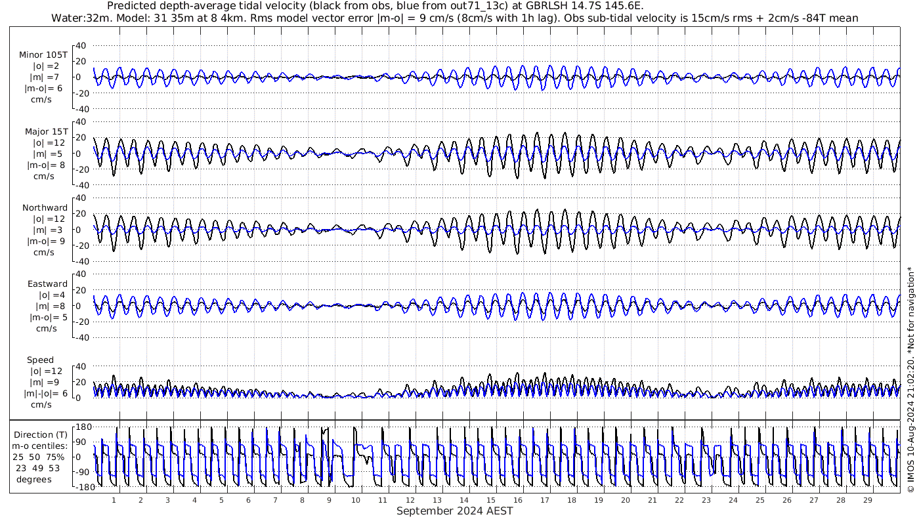Click the 'm-o centiles:' label
The width and height of the screenshot is (919, 525).
click(x=40, y=446)
